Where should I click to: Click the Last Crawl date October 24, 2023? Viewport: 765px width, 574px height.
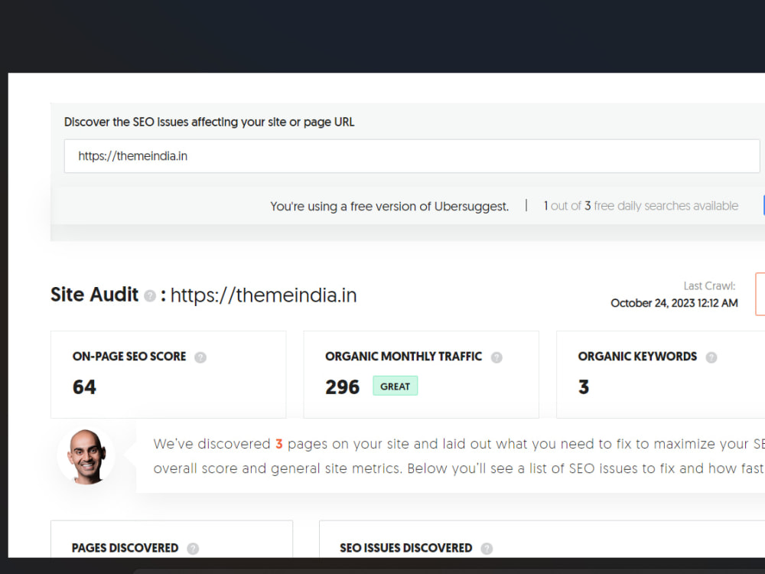pos(674,303)
